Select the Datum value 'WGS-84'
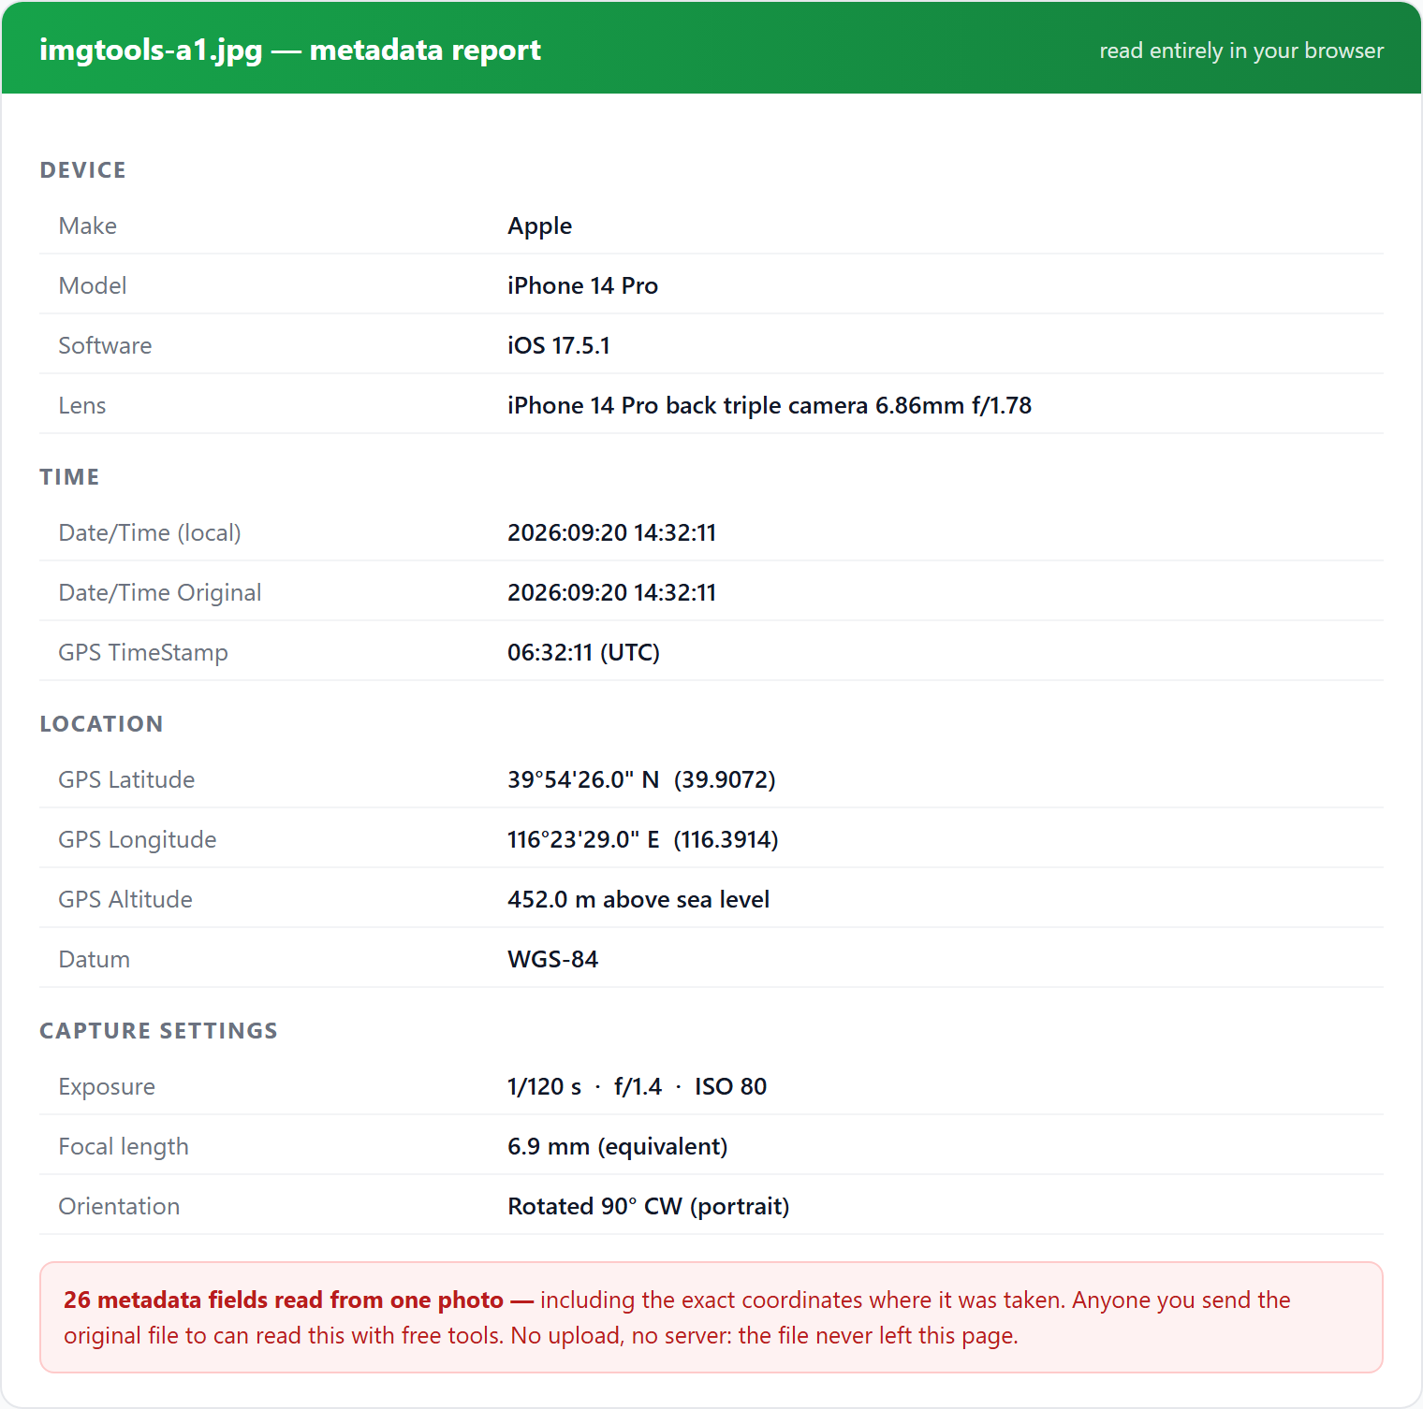The image size is (1423, 1409). pos(552,959)
